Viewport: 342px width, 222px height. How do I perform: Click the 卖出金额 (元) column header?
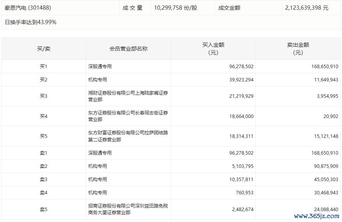pyautogui.click(x=297, y=49)
